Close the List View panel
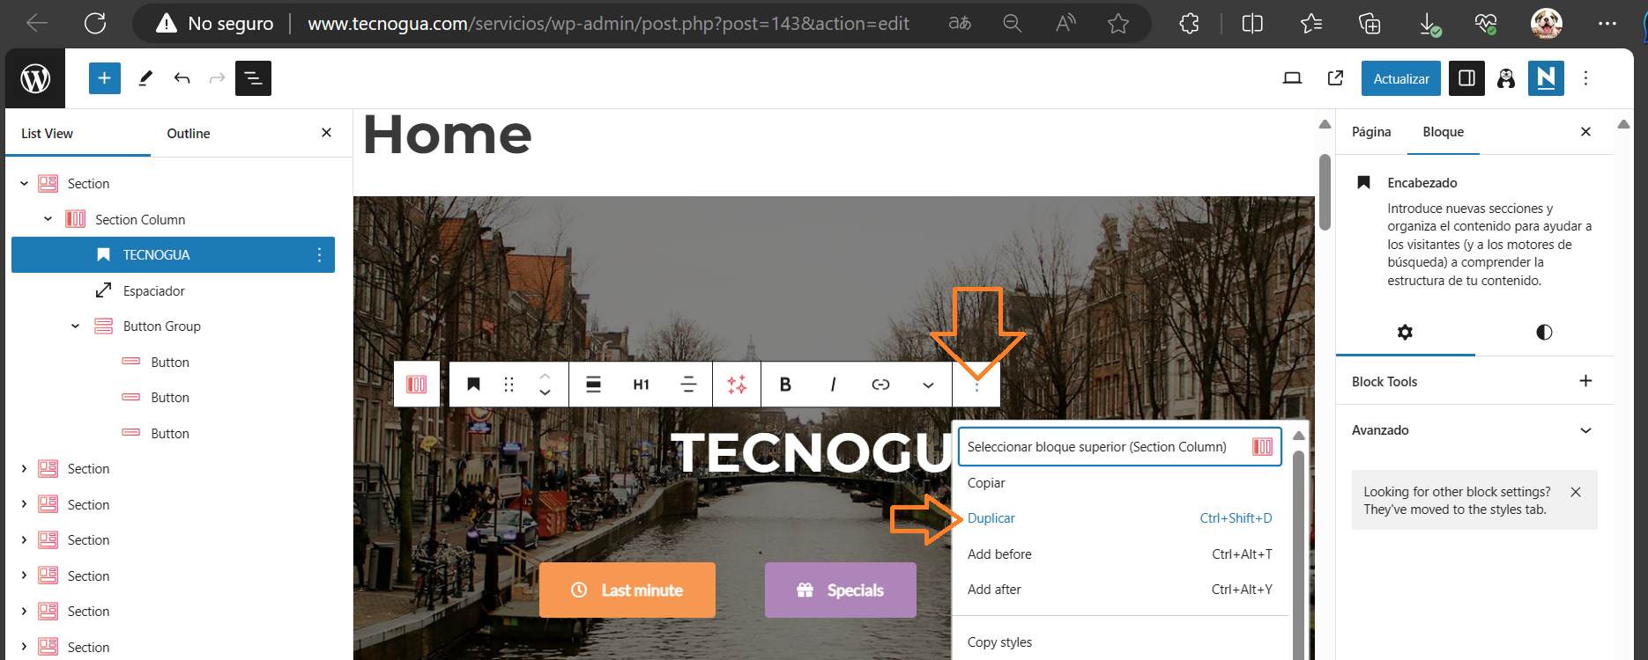Screen dimensions: 1648x660 click(x=326, y=133)
